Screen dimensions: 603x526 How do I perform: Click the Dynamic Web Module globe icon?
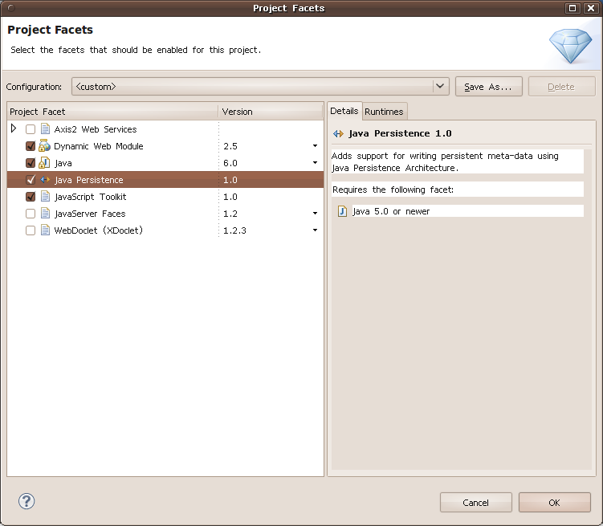pyautogui.click(x=45, y=146)
